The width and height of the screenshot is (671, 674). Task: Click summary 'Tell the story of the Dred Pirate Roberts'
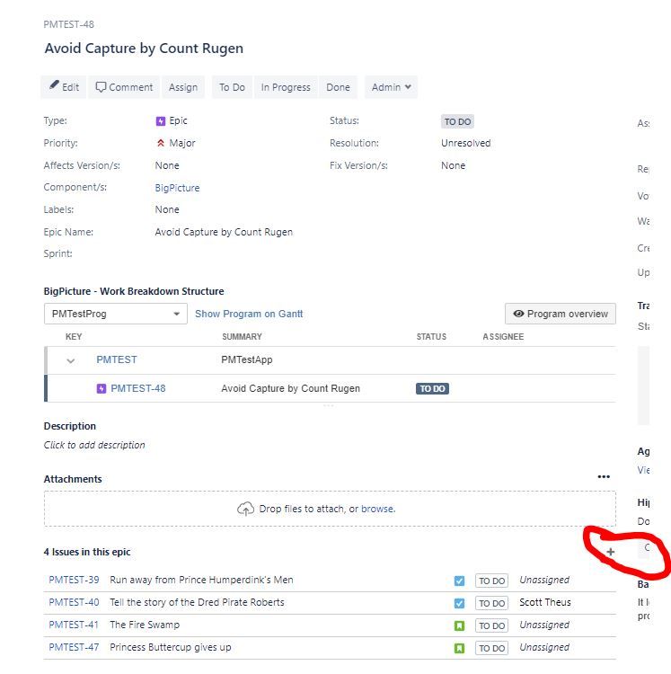pyautogui.click(x=198, y=602)
